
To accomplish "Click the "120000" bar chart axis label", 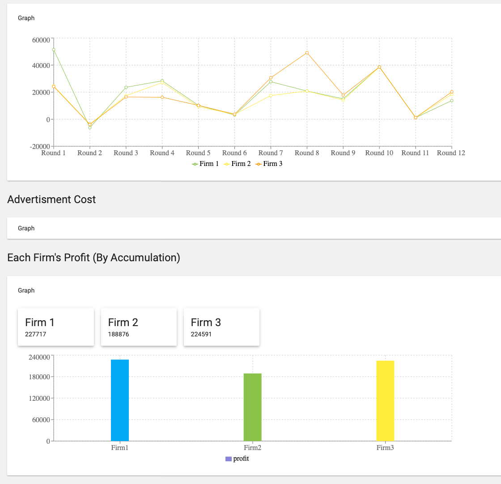I will [x=39, y=399].
